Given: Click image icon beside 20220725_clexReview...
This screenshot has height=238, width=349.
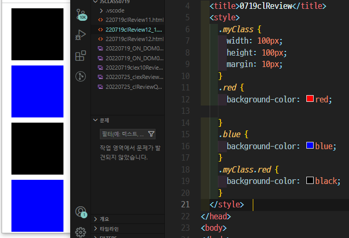Looking at the screenshot, I should click(x=100, y=77).
